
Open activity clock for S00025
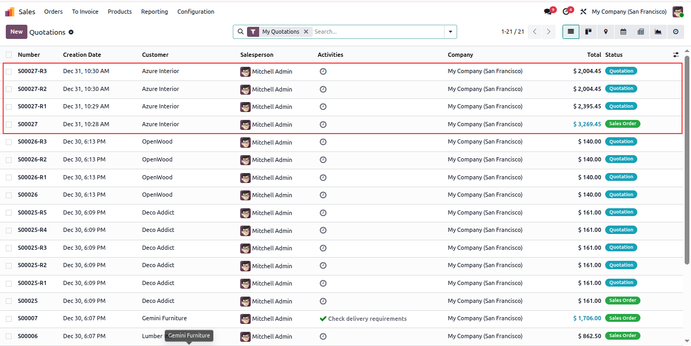pos(323,301)
